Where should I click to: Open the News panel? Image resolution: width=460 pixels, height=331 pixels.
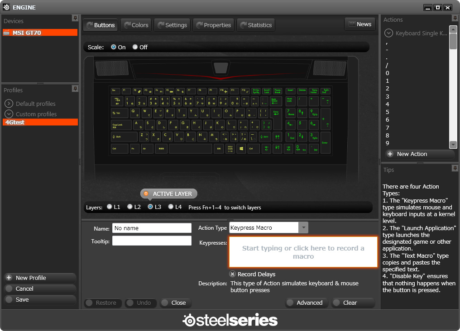[360, 24]
